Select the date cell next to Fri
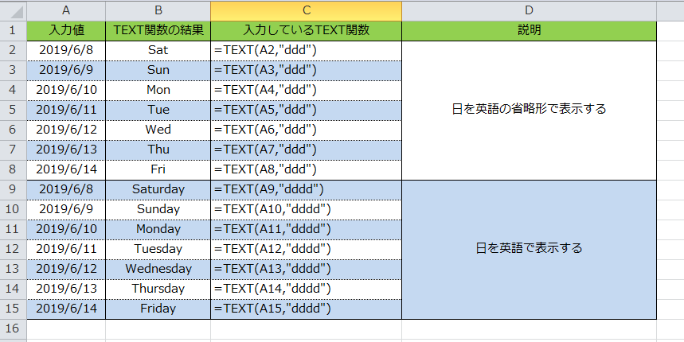Screen dimensions: 684x342 coord(66,169)
